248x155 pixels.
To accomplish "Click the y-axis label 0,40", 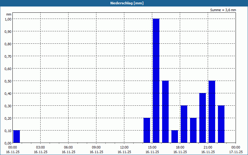I will click(8, 94).
